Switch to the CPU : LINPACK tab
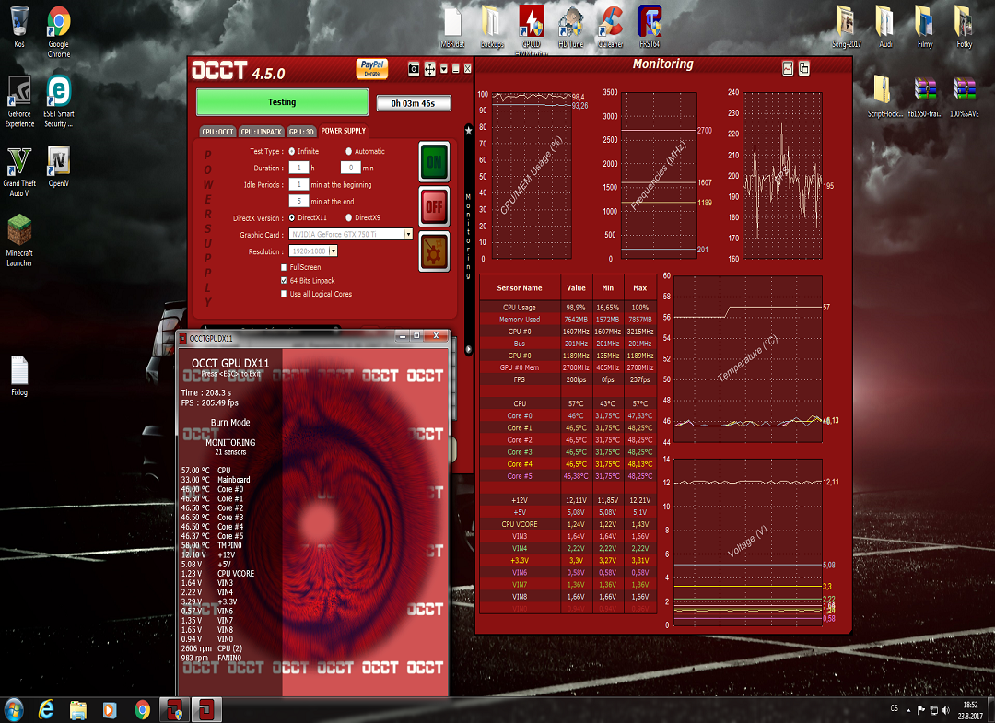 click(261, 132)
